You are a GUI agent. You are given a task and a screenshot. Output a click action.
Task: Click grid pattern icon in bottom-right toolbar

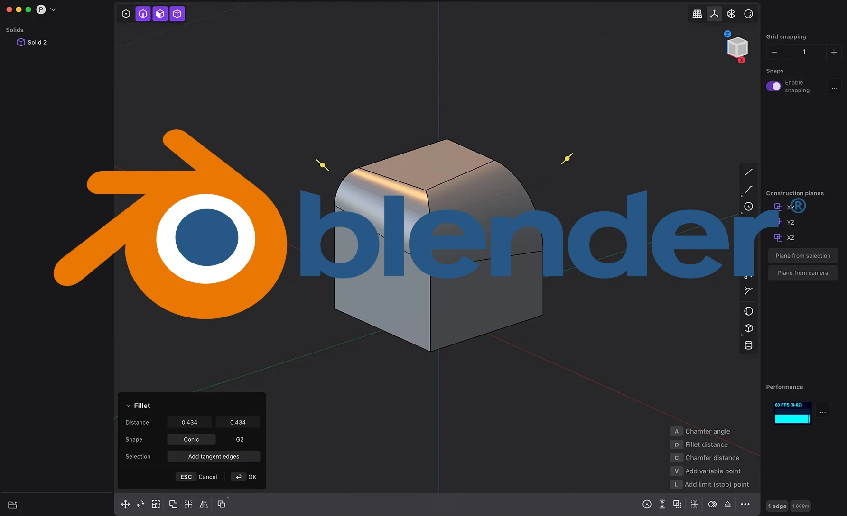click(x=695, y=504)
